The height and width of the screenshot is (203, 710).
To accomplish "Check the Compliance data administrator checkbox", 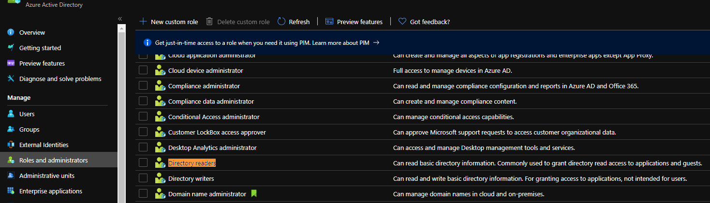I will click(x=143, y=101).
